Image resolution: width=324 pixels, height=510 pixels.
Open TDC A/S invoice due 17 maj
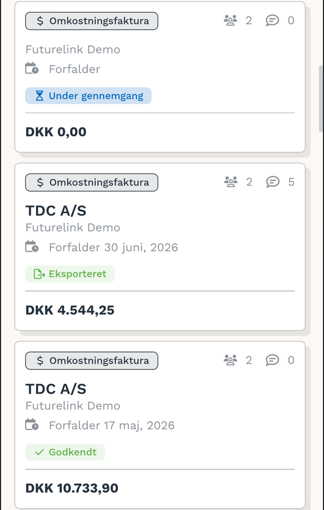pyautogui.click(x=56, y=389)
